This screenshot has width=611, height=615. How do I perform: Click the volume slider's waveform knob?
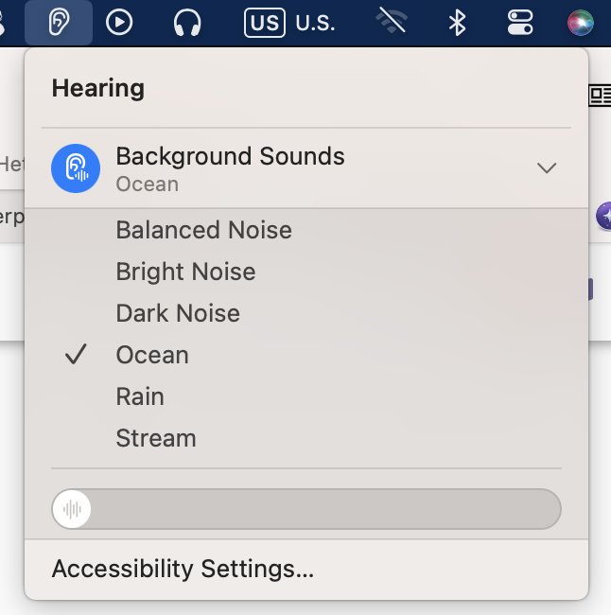73,509
